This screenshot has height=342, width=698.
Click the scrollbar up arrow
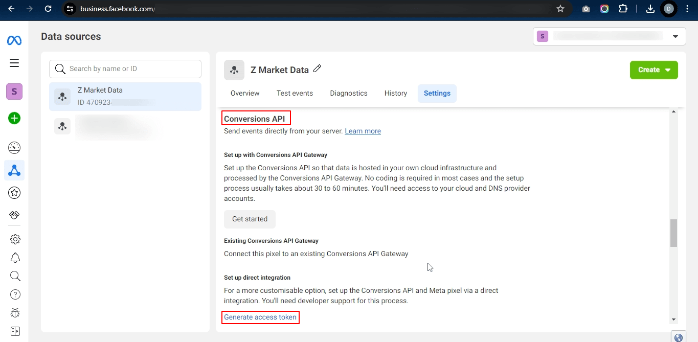(673, 111)
